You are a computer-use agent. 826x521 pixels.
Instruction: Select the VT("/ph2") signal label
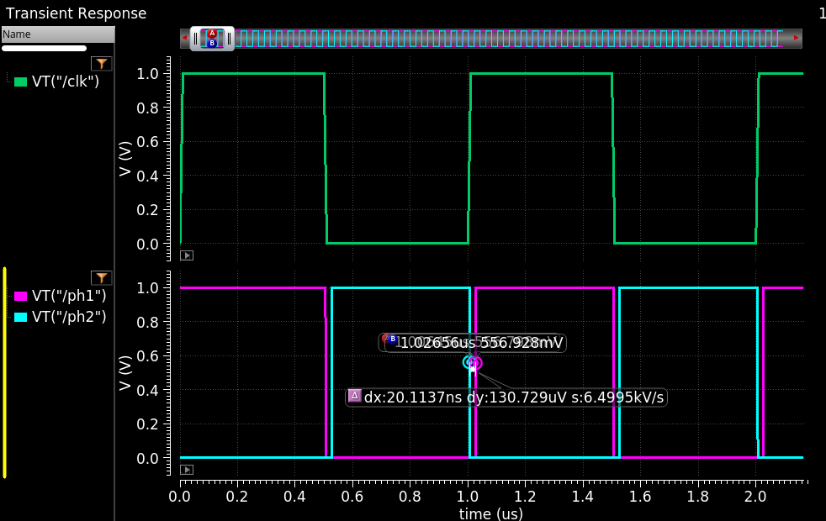(x=69, y=317)
